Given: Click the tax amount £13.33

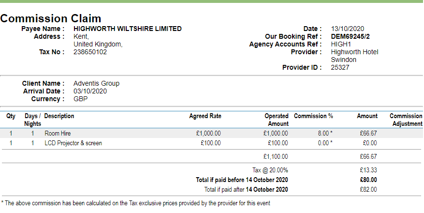Looking at the screenshot, I should [x=368, y=170].
